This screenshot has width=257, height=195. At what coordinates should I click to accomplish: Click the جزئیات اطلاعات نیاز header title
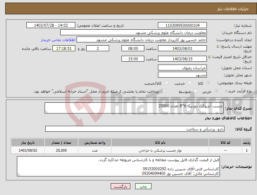tap(233, 9)
